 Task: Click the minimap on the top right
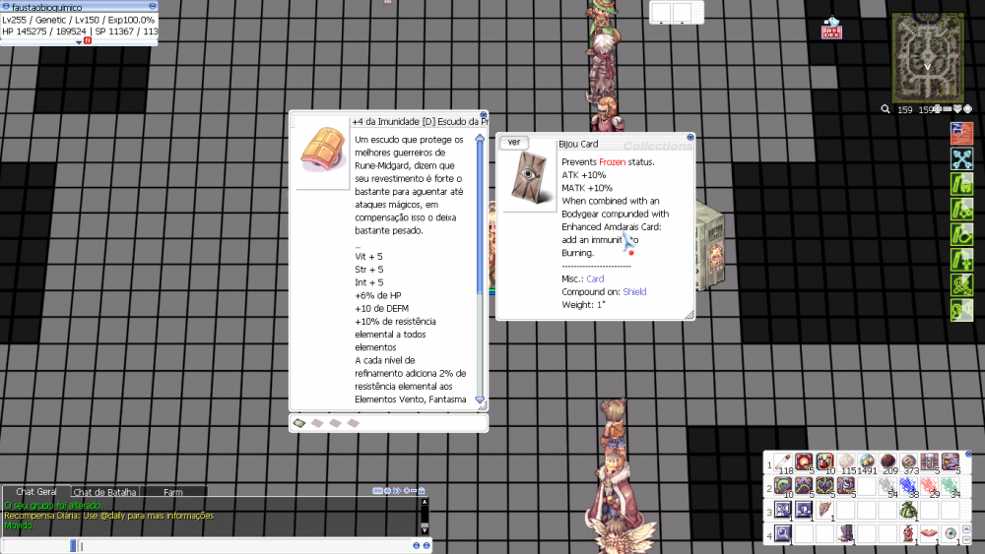coord(929,56)
